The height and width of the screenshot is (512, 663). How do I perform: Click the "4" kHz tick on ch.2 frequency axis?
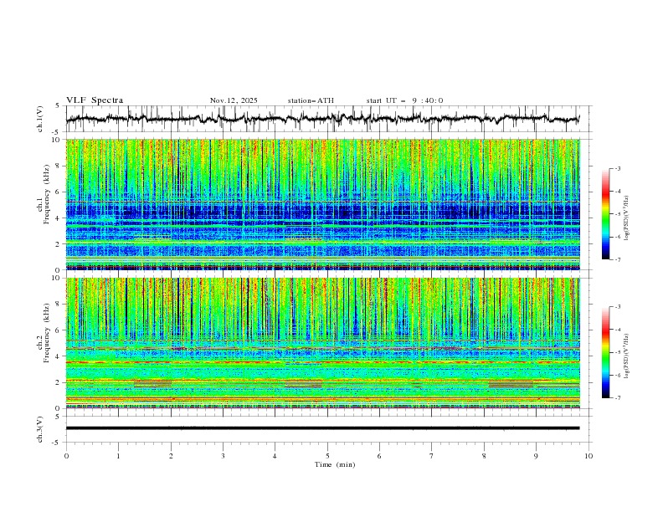pos(58,356)
